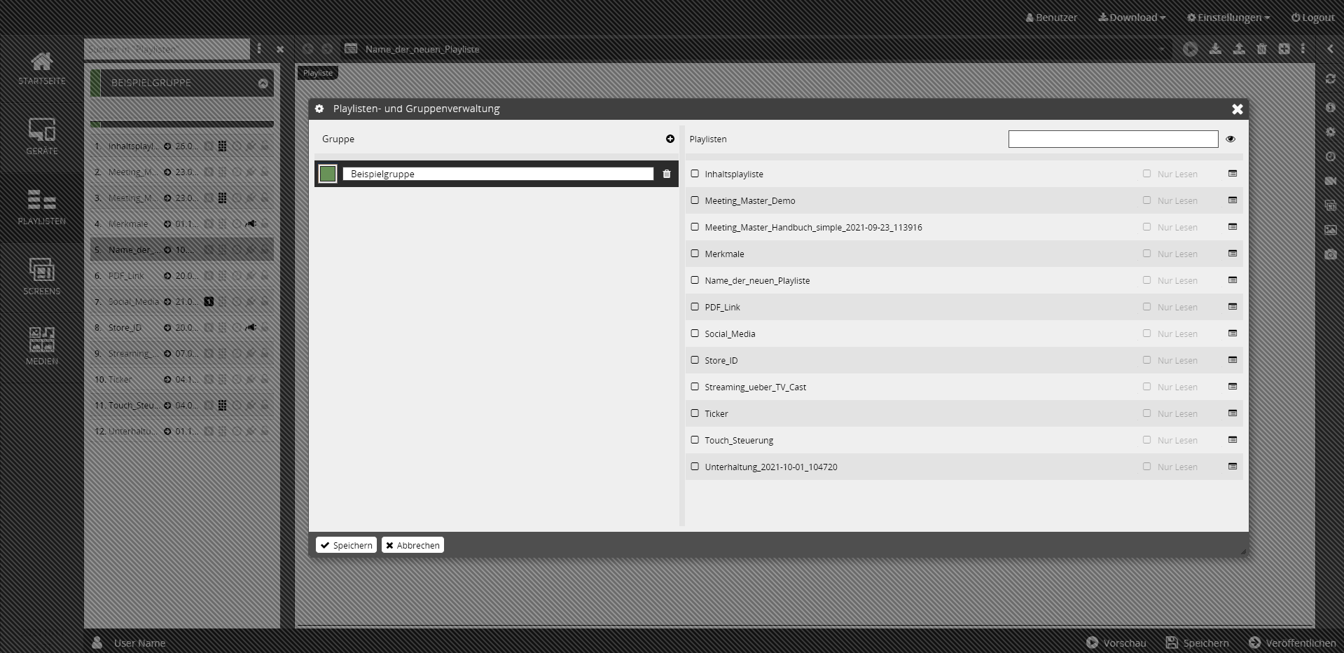
Task: Click the green color swatch for Beispielgruppe
Action: pos(328,174)
